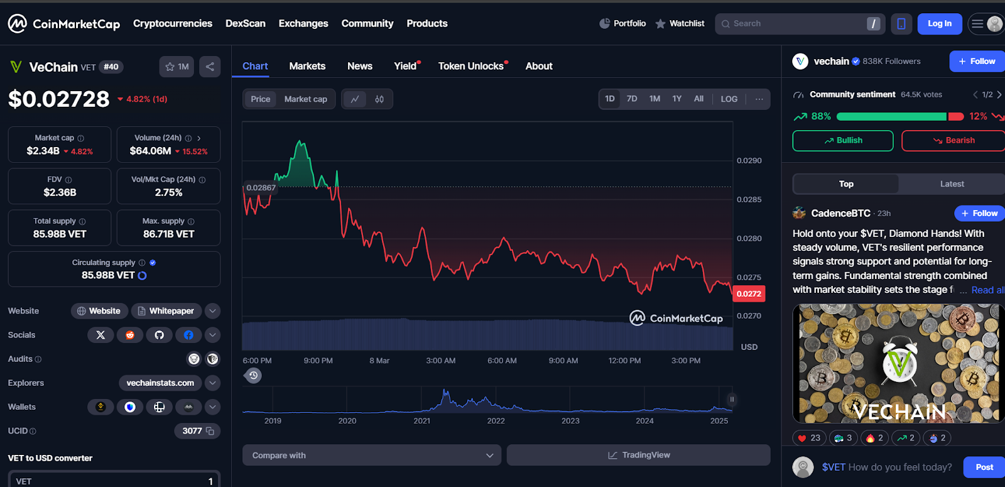1005x487 pixels.
Task: Open VeChain Facebook social link
Action: tap(188, 335)
